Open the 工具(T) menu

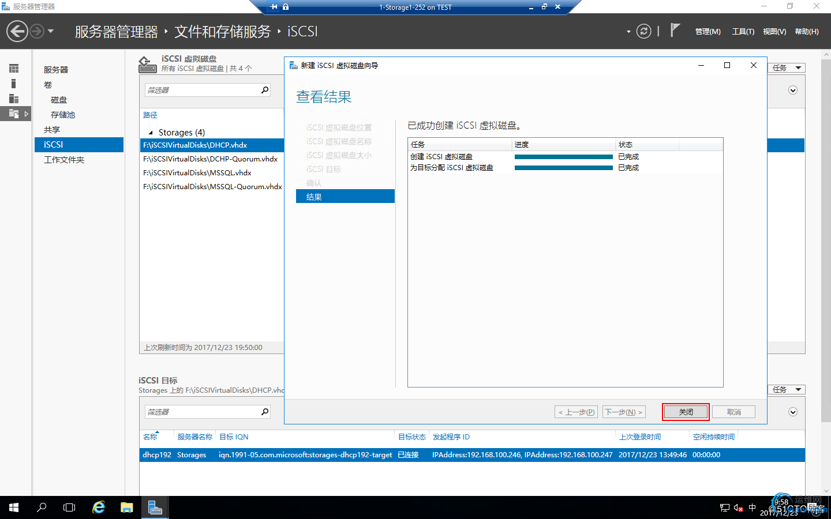[743, 32]
